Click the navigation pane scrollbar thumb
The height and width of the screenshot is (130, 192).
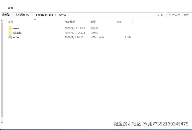click(2, 70)
